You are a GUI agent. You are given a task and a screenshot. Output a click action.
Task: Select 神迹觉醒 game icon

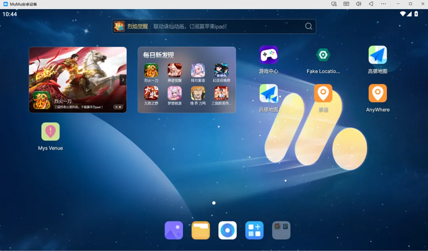[x=174, y=70]
